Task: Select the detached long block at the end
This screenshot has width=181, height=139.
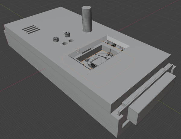Action: tap(151, 98)
